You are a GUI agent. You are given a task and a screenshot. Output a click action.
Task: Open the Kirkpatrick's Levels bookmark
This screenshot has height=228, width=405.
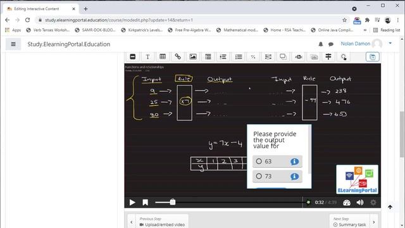pyautogui.click(x=142, y=30)
